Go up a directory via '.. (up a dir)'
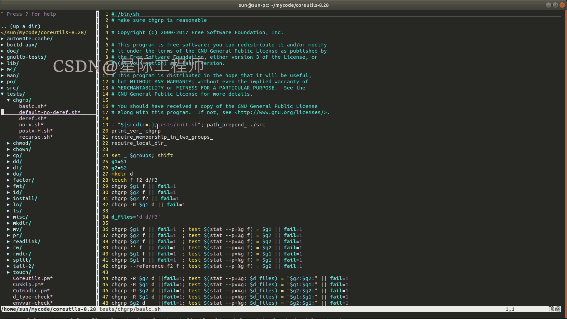This screenshot has height=319, width=567. pyautogui.click(x=21, y=26)
